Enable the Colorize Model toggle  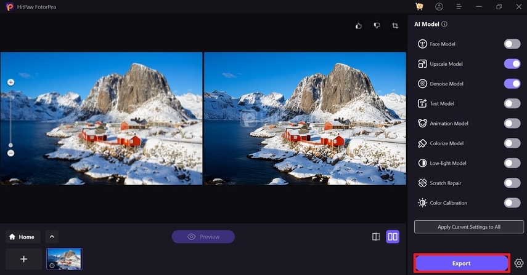[x=512, y=143]
